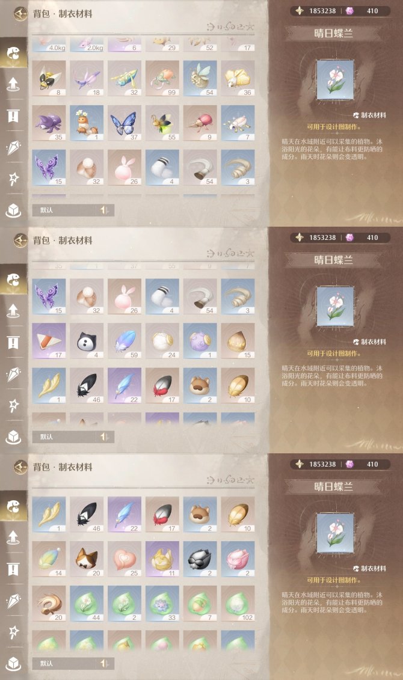Viewport: 403px width, 680px height.
Task: Pick the black sunglasses creature material
Action: click(200, 559)
